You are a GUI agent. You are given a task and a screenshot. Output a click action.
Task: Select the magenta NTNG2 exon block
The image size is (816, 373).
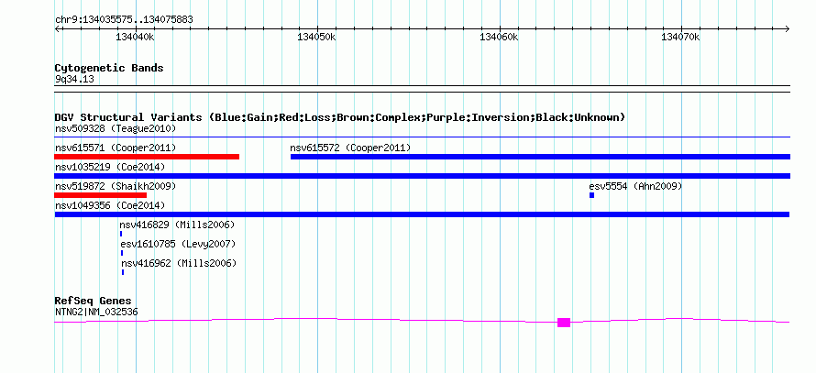564,323
